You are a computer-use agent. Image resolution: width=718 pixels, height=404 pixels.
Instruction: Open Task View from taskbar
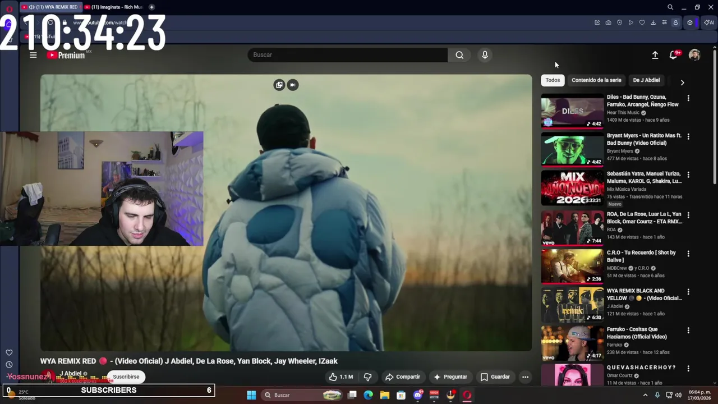click(352, 395)
